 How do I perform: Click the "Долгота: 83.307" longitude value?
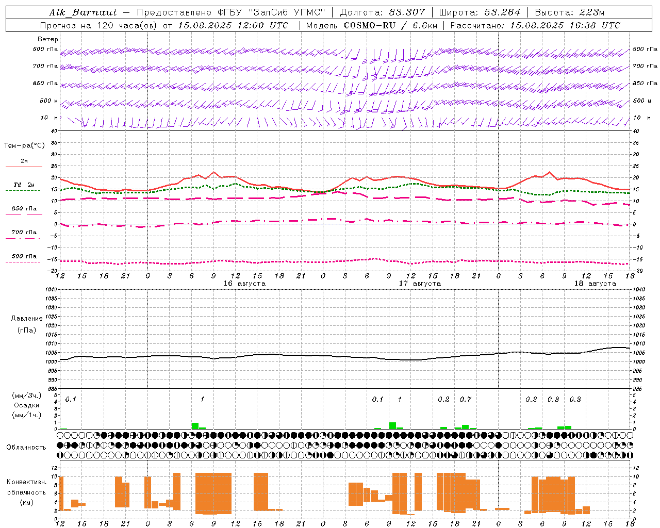point(383,12)
